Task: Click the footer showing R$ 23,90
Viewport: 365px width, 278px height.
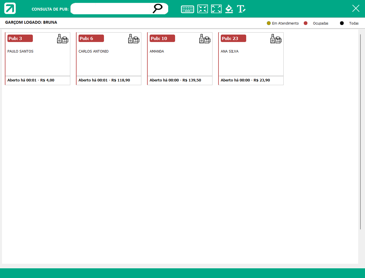Action: tap(251, 80)
